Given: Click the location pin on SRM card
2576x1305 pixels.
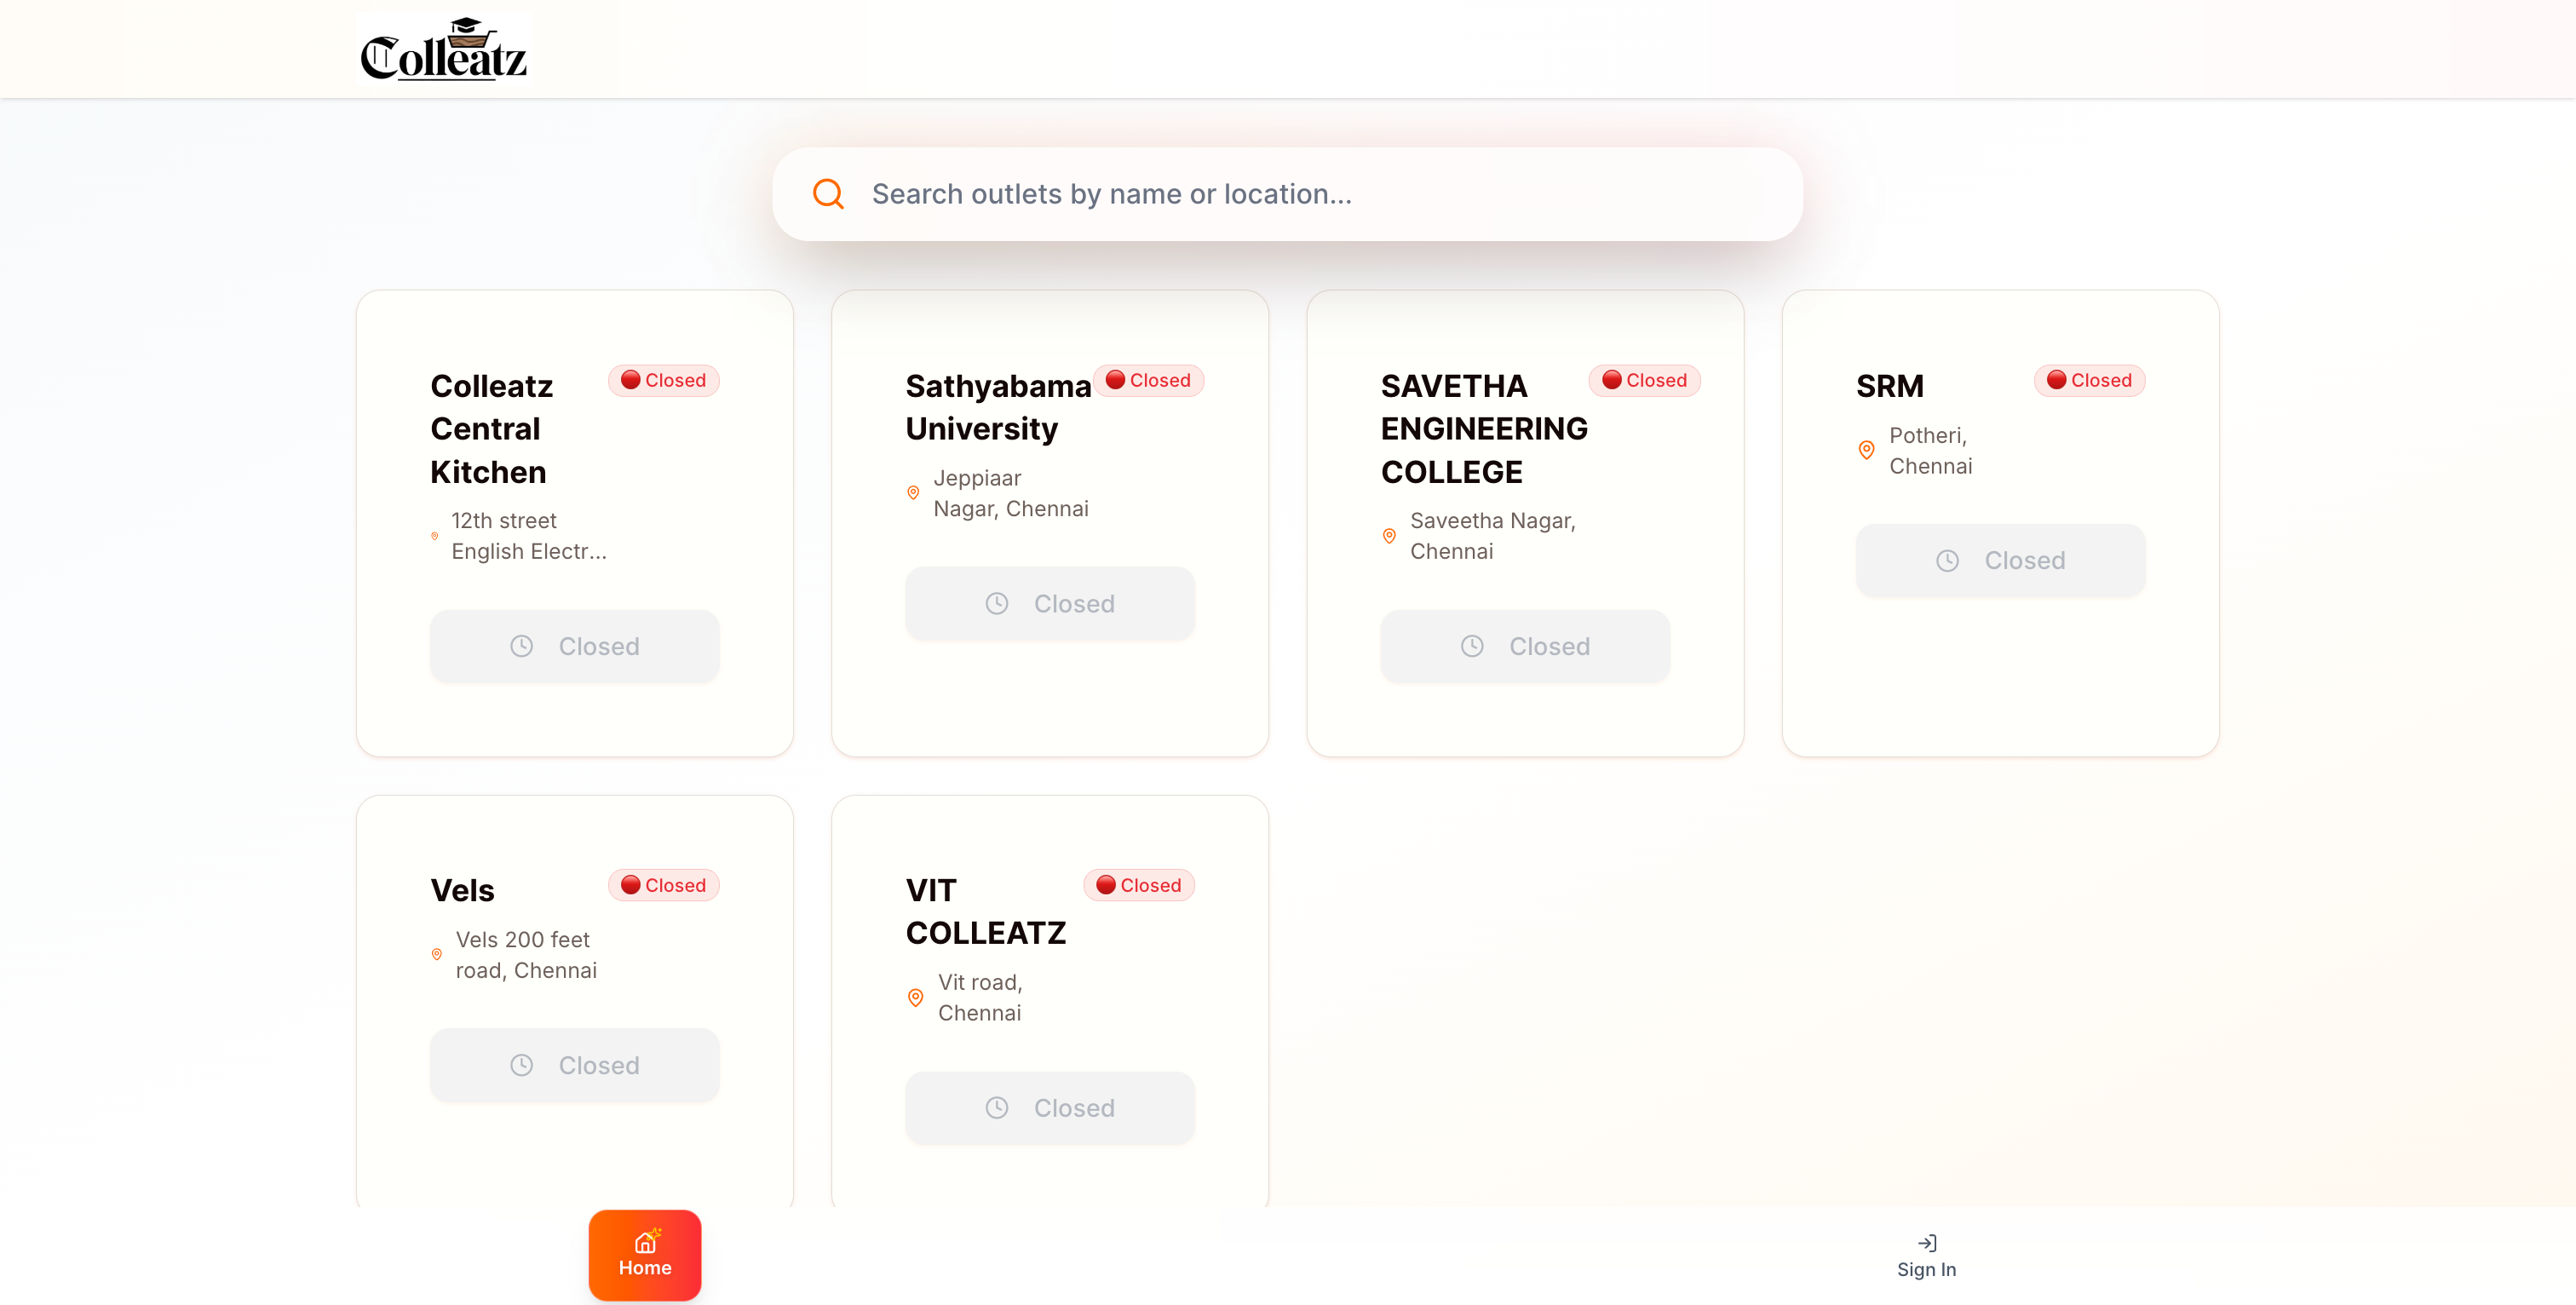Looking at the screenshot, I should point(1866,450).
